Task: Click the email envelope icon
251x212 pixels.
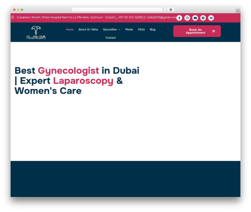Action: coord(143,18)
